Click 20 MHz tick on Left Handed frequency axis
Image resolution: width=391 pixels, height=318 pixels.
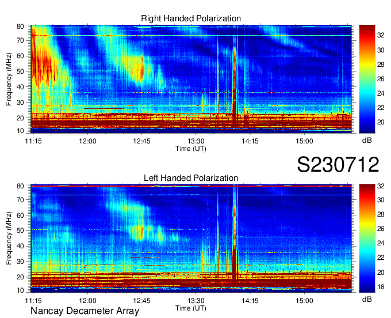click(20, 277)
